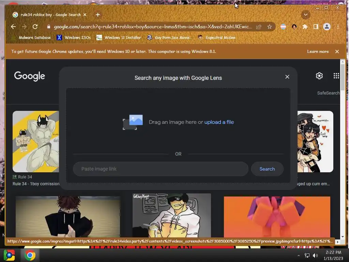Focus the Paste image link field
This screenshot has height=262, width=349.
click(x=161, y=169)
